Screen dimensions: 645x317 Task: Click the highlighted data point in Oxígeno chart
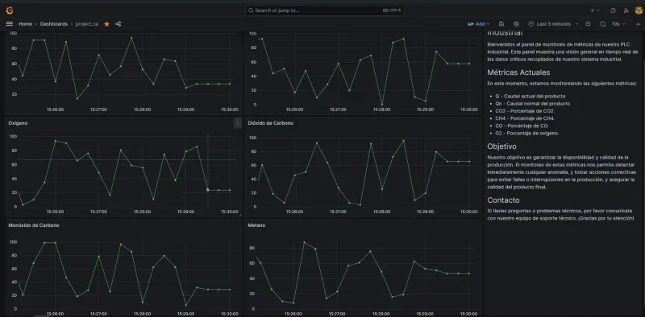point(208,190)
